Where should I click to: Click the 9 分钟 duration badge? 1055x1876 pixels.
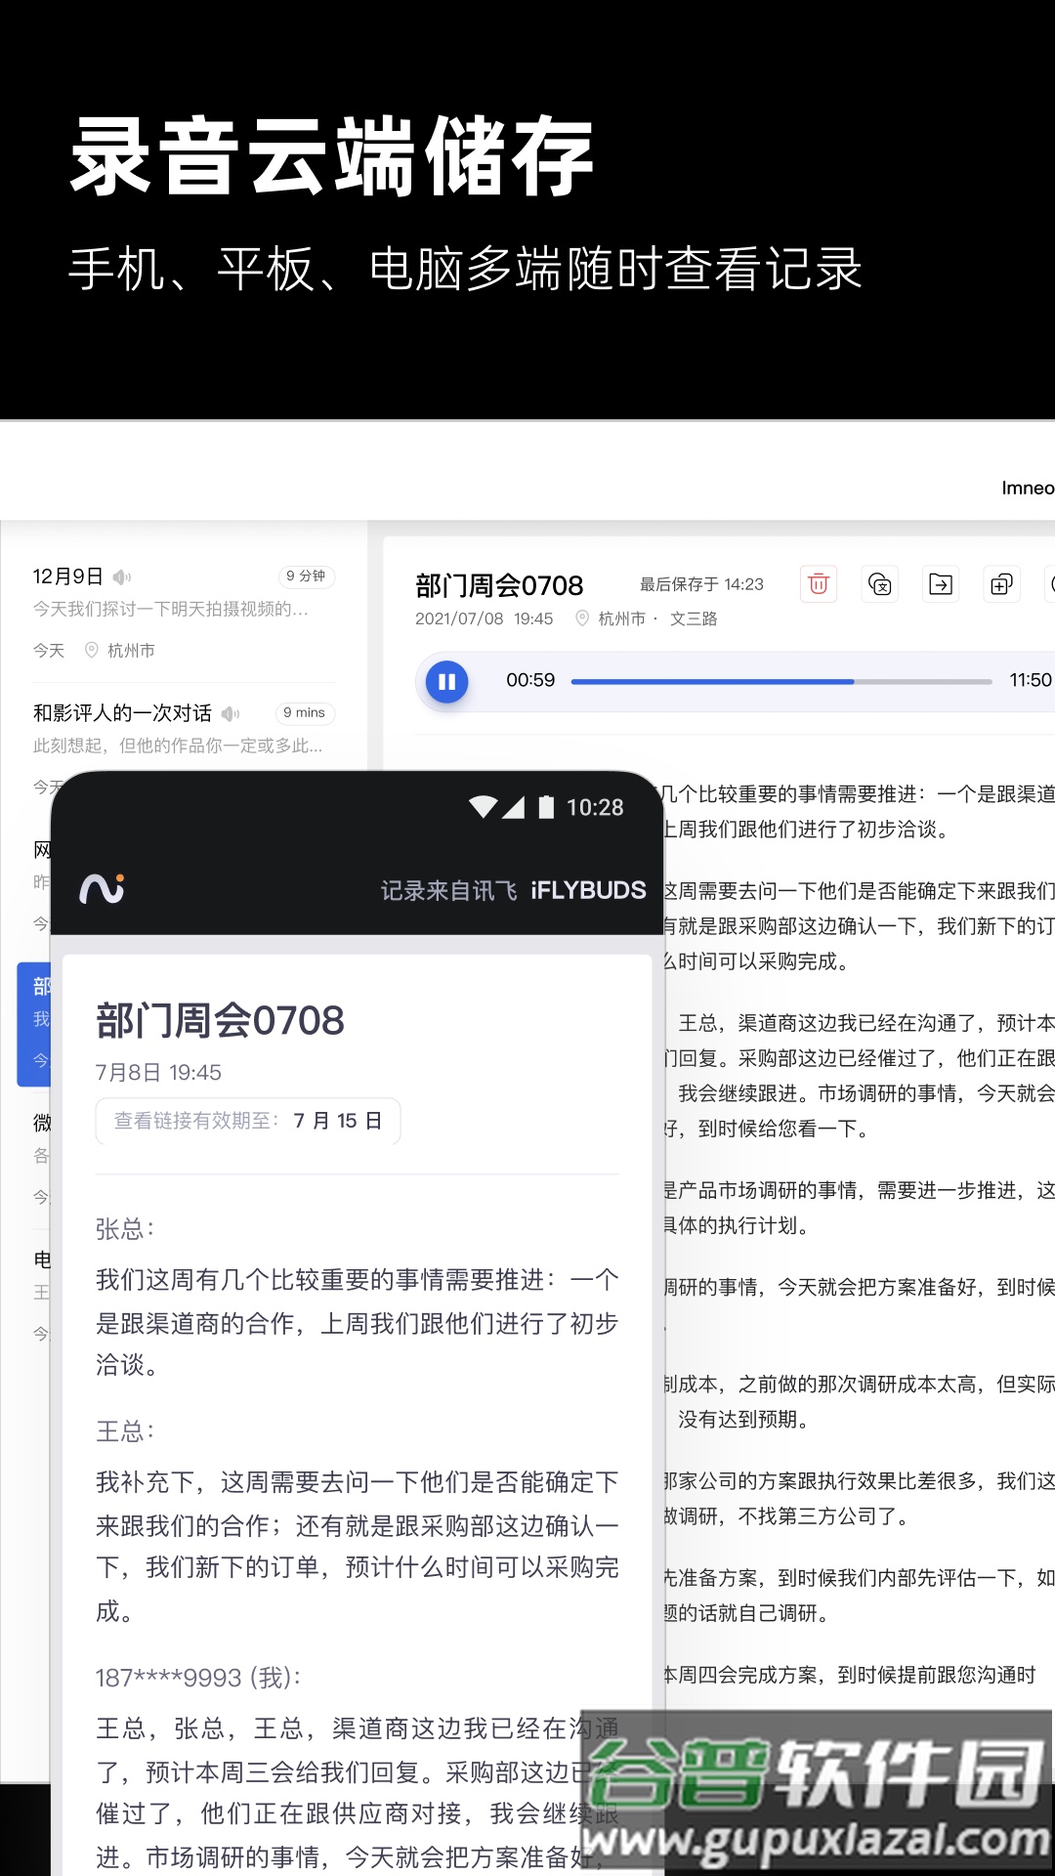306,576
